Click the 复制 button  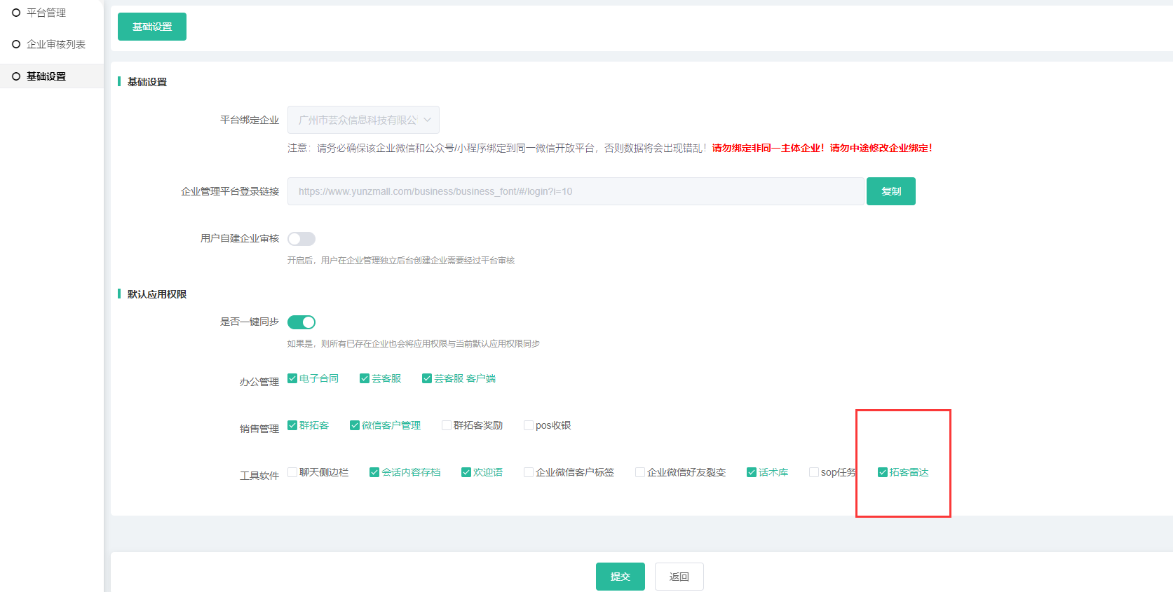(x=890, y=191)
